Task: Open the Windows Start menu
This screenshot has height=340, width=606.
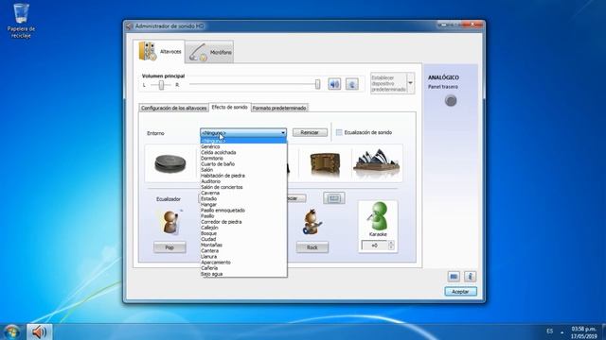Action: click(12, 331)
